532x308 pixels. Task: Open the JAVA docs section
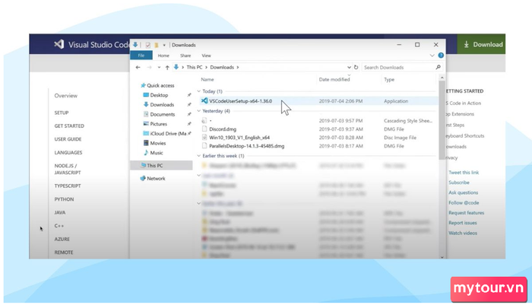click(60, 213)
